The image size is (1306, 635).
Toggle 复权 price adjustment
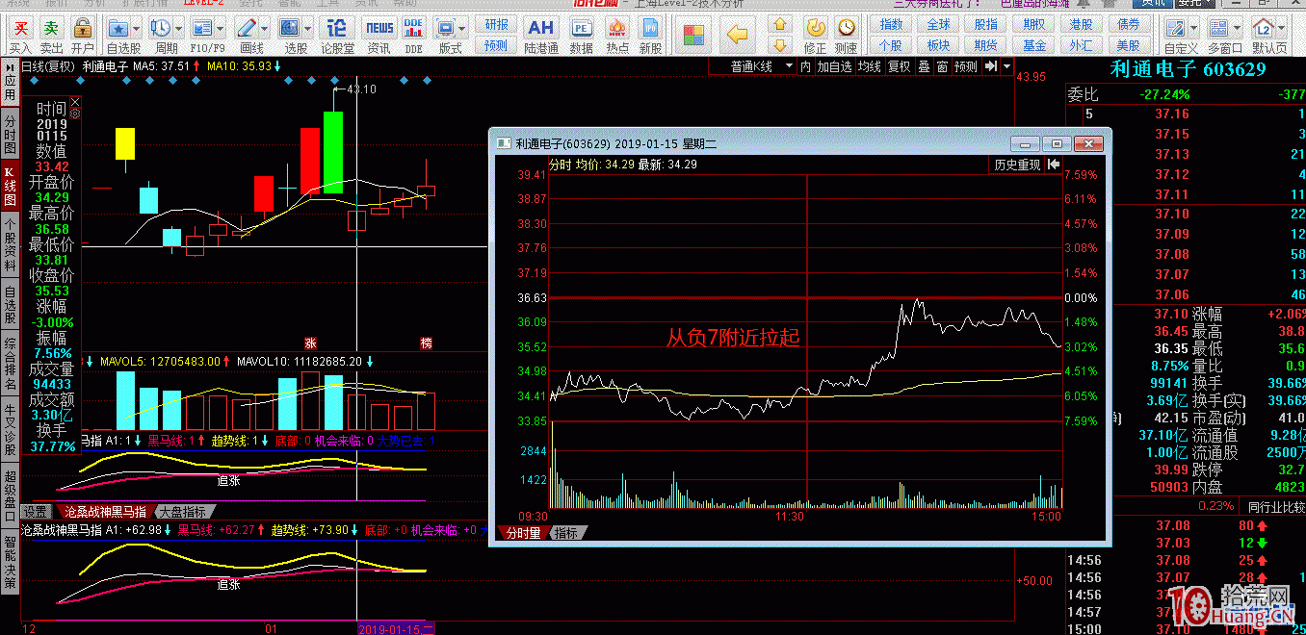coord(899,66)
